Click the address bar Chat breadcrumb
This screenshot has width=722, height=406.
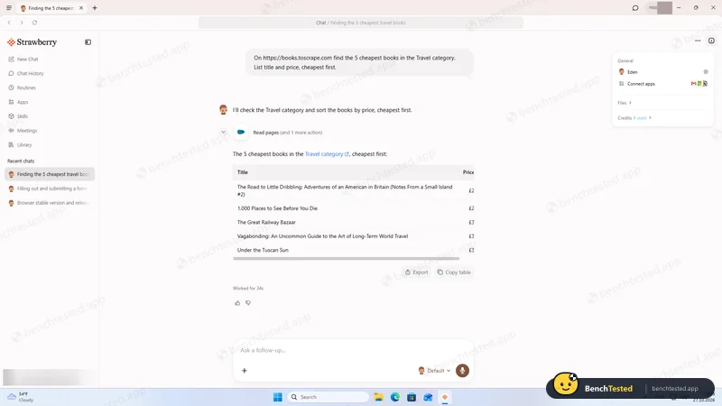tap(320, 23)
